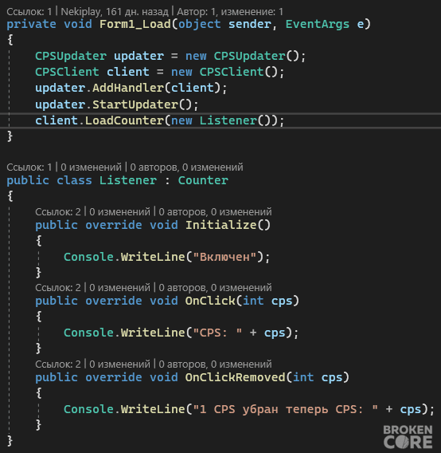441x453 pixels.
Task: Click the Listener name in the class declaration
Action: [128, 180]
